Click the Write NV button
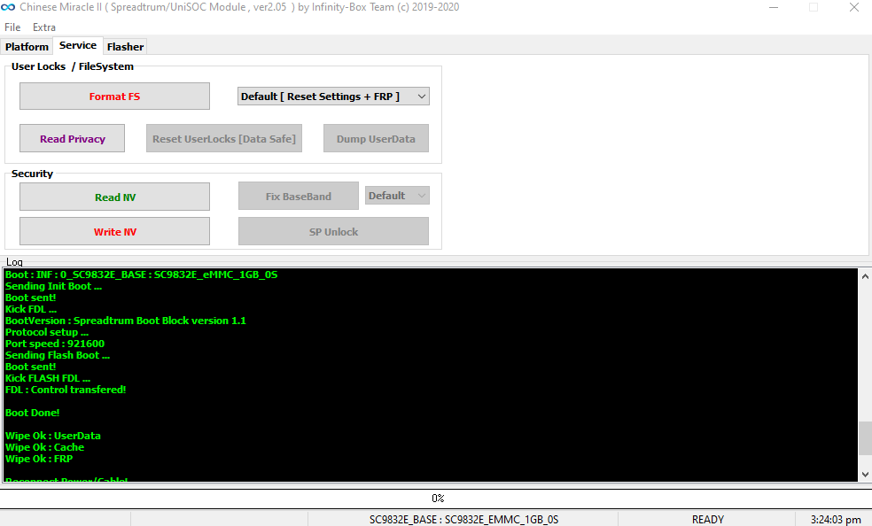This screenshot has width=872, height=526. [x=114, y=232]
